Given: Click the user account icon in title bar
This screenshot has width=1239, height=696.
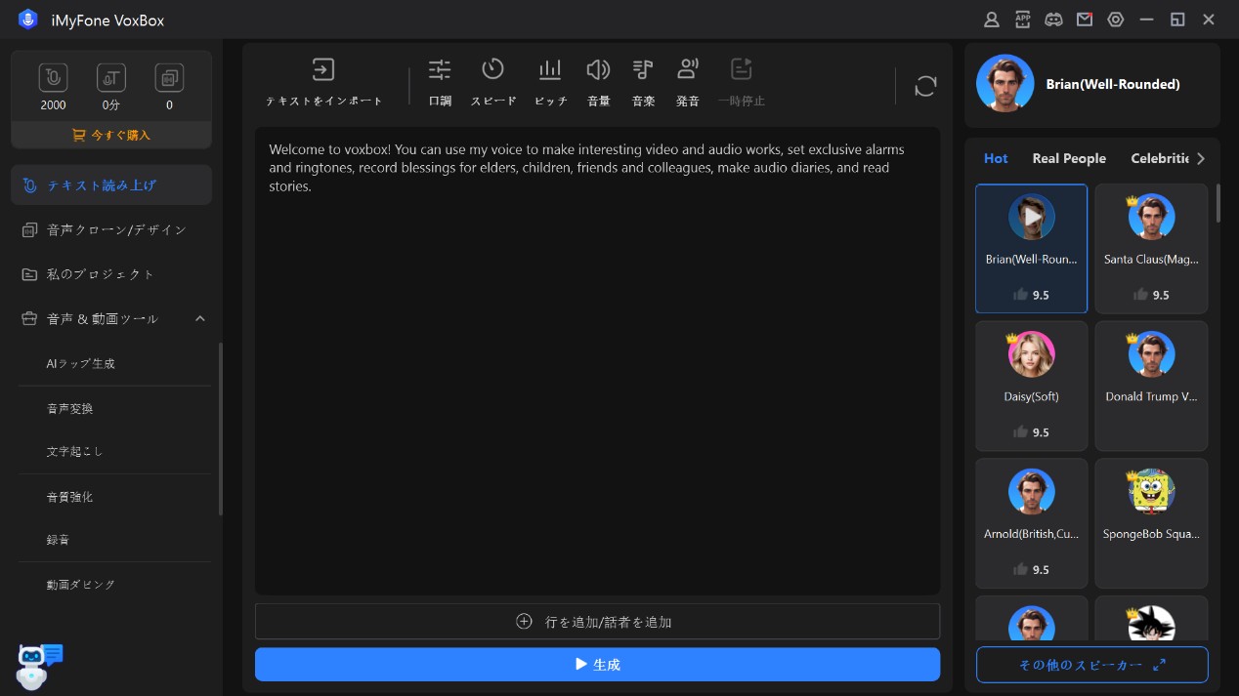Looking at the screenshot, I should (x=992, y=20).
